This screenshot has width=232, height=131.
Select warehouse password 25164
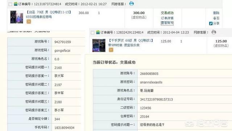tap(144, 116)
